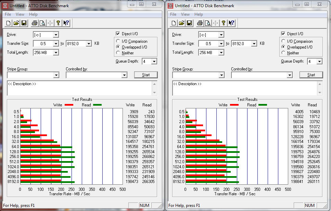331x211 pixels.
Task: Click Description scroll up arrow, right window
Action: [x=320, y=84]
